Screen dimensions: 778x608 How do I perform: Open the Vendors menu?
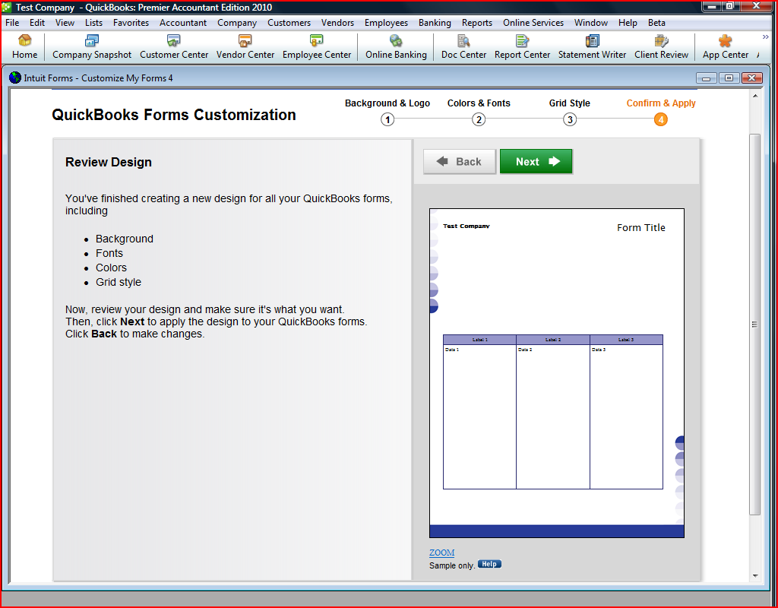pyautogui.click(x=337, y=23)
